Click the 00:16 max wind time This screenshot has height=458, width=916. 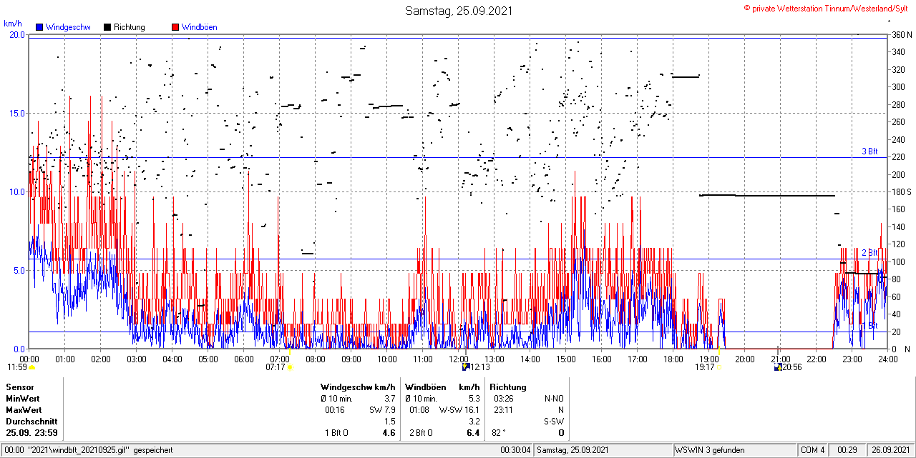(335, 410)
